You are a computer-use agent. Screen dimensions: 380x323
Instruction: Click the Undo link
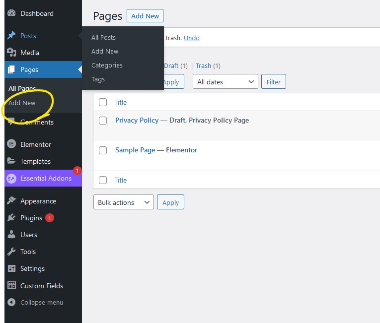pos(191,38)
